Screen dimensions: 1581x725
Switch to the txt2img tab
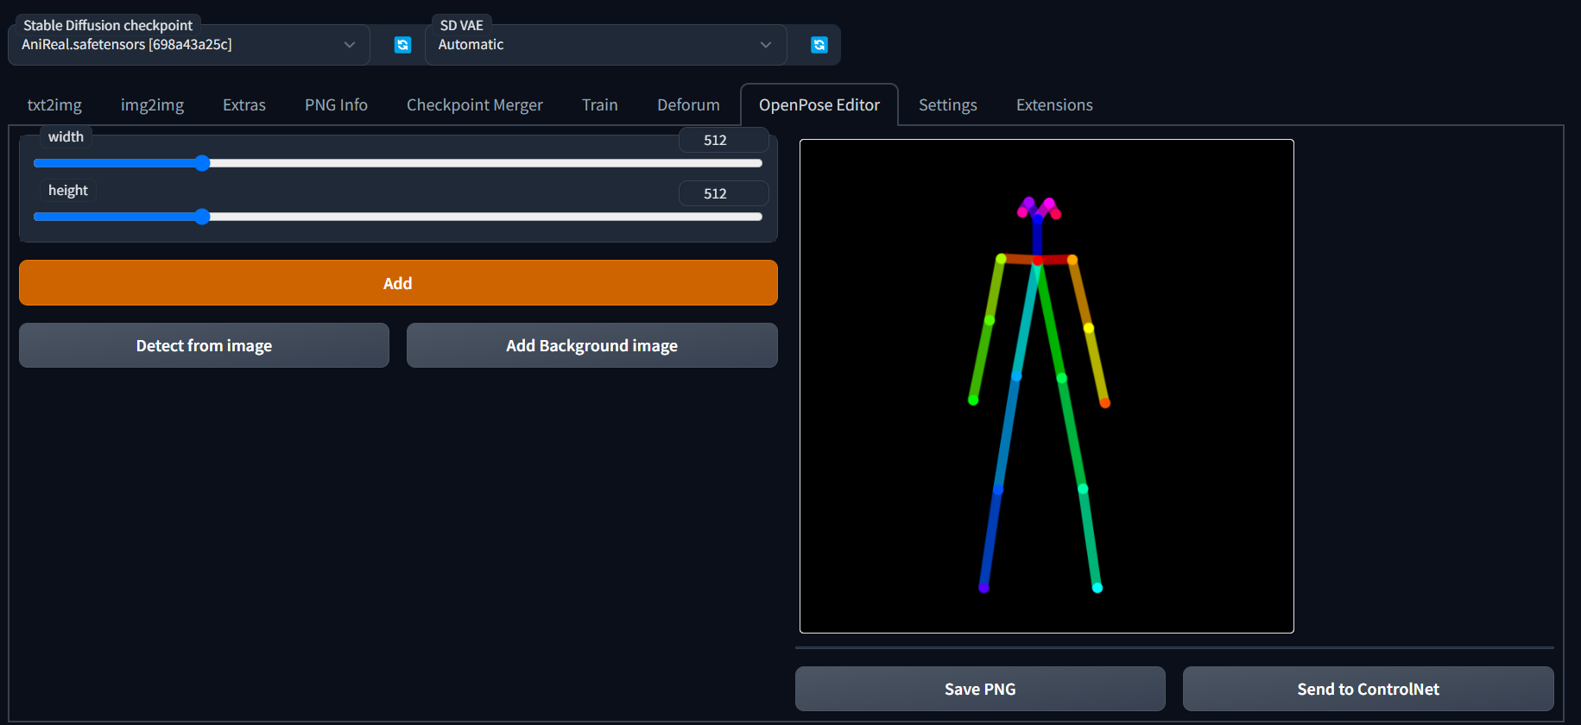click(54, 104)
